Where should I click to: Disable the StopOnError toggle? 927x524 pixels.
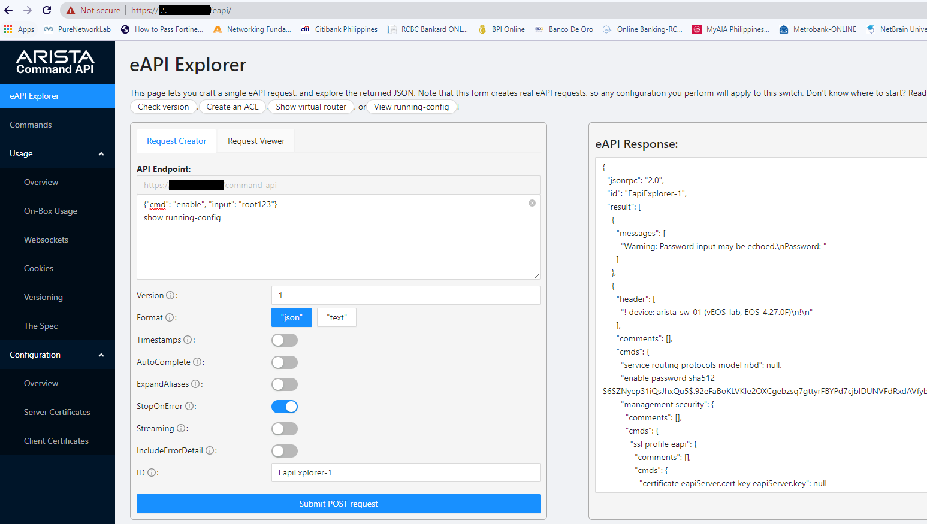click(x=285, y=407)
